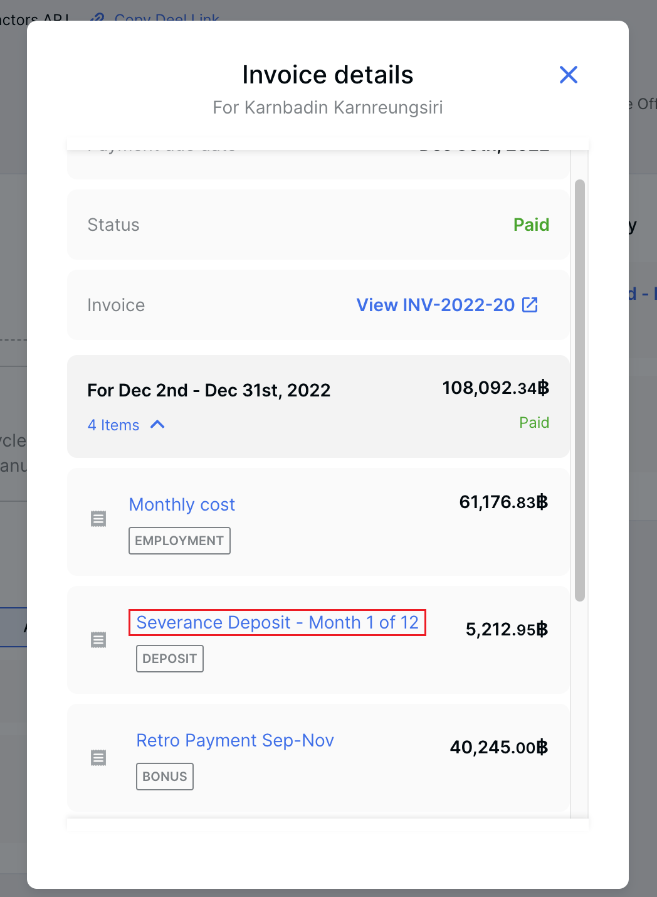Screen dimensions: 657x897
Task: Select the DEPOSIT tag
Action: point(169,658)
